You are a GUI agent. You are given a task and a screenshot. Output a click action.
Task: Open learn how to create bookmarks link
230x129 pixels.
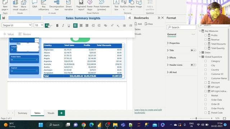pyautogui.click(x=148, y=111)
